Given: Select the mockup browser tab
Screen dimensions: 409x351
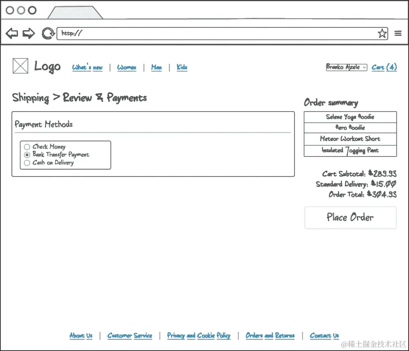Looking at the screenshot, I should tap(75, 12).
